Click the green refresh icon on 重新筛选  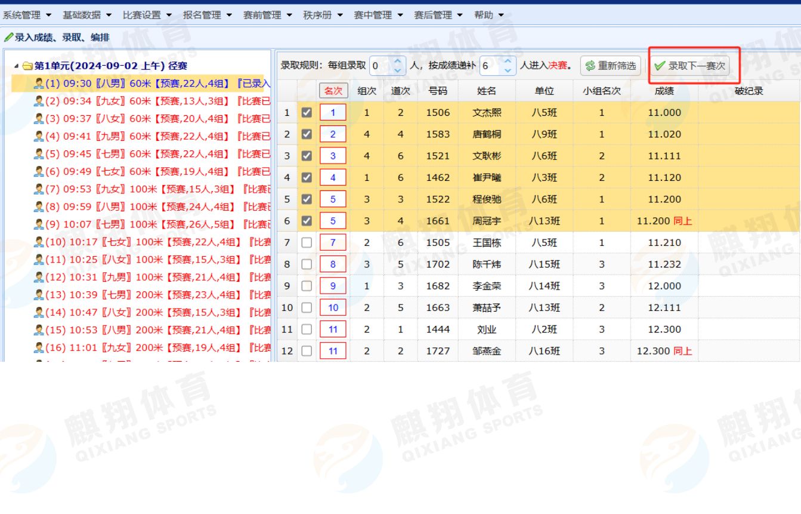tap(590, 66)
